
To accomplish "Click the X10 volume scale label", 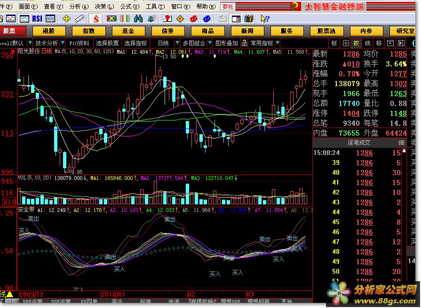I will pyautogui.click(x=9, y=201).
